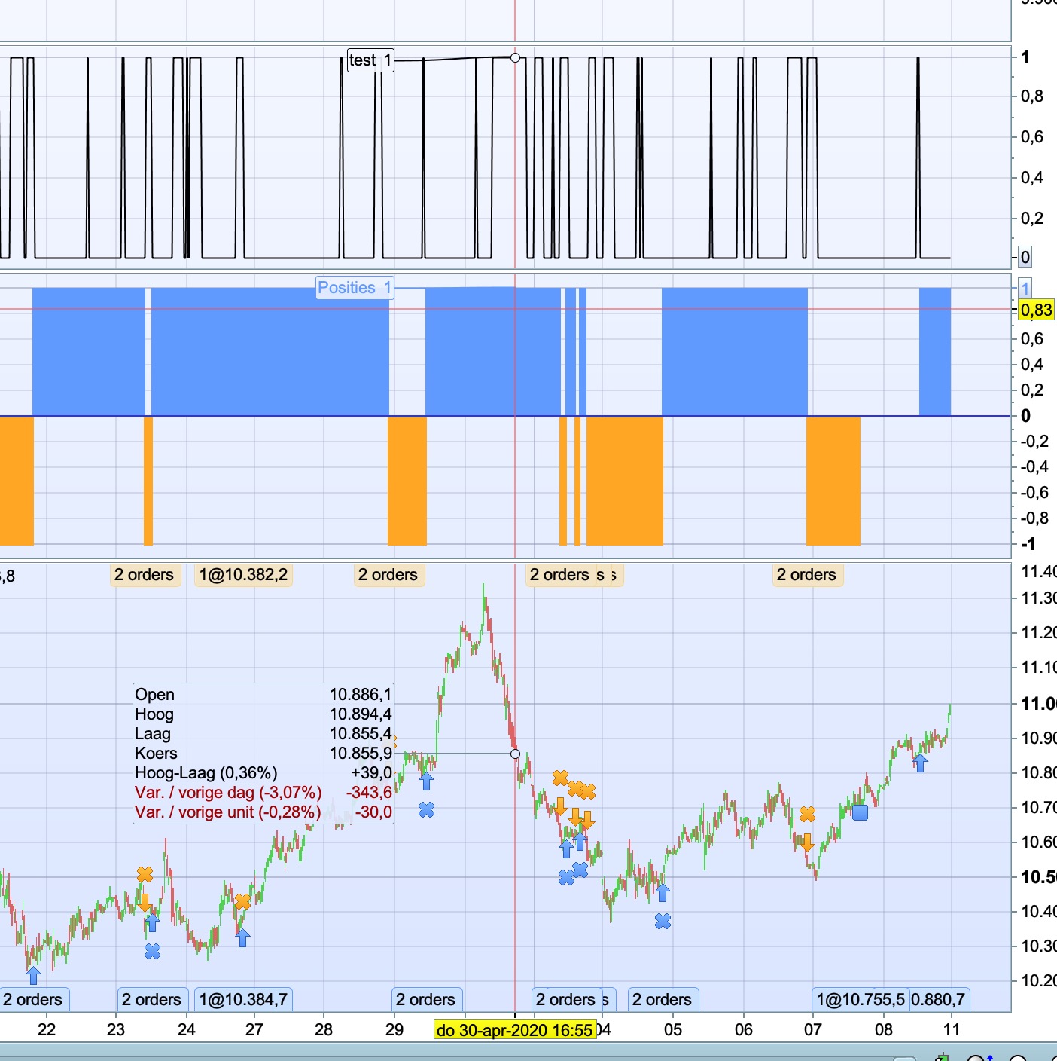Click day '08' on the time axis
The image size is (1057, 1061).
[x=884, y=1030]
